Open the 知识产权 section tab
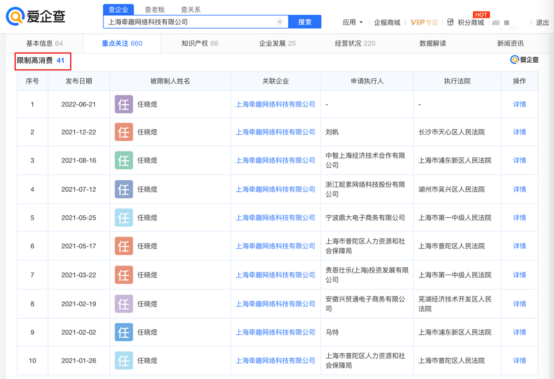The image size is (554, 379). (x=199, y=42)
